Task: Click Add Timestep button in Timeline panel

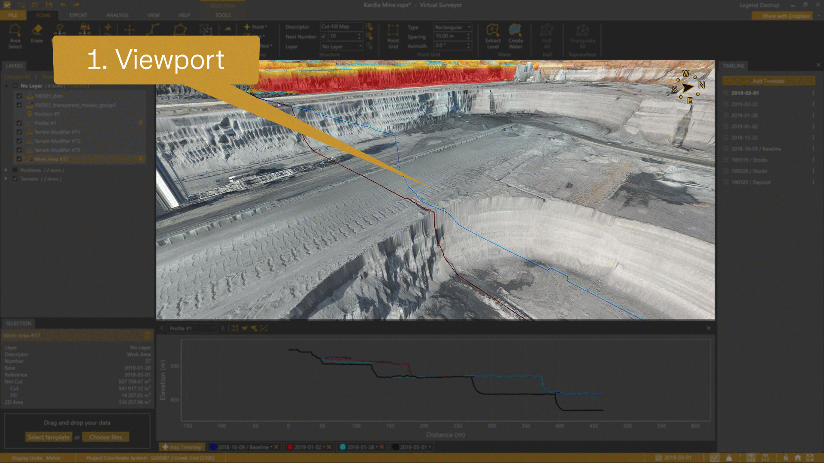Action: tap(768, 81)
